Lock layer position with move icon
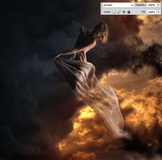 [x=124, y=12]
